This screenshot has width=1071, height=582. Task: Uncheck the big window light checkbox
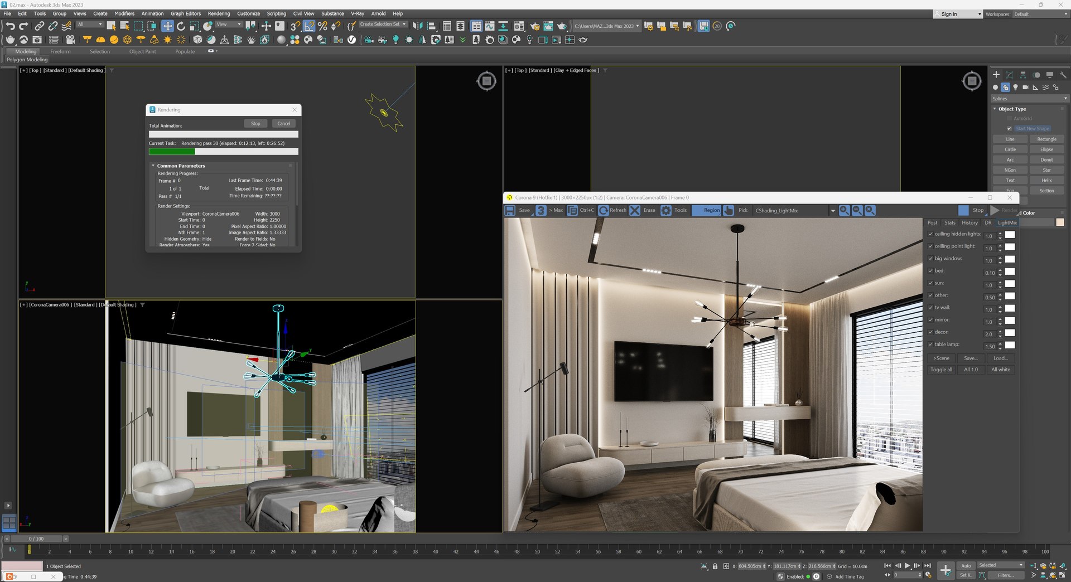coord(930,259)
